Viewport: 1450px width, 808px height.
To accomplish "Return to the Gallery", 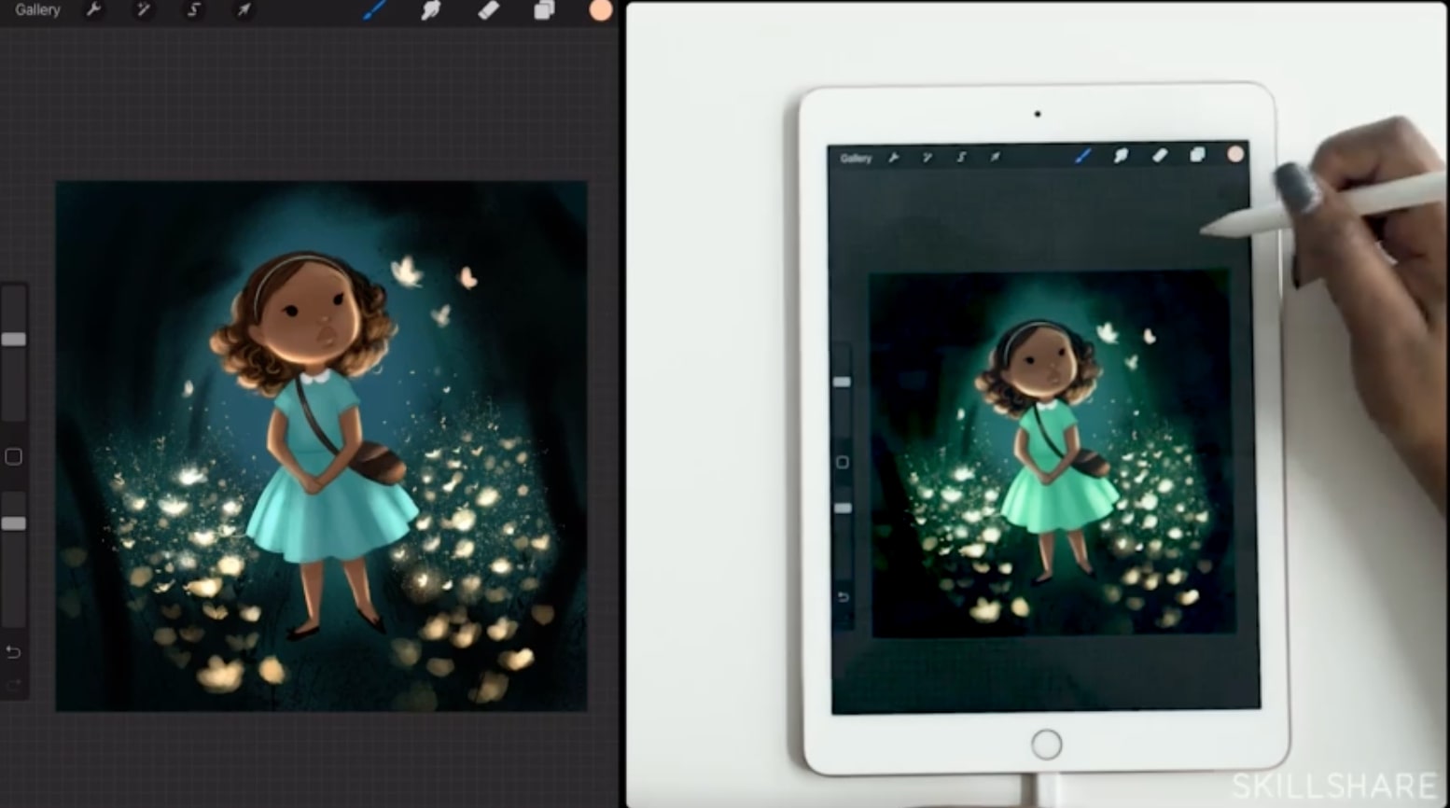I will (35, 10).
